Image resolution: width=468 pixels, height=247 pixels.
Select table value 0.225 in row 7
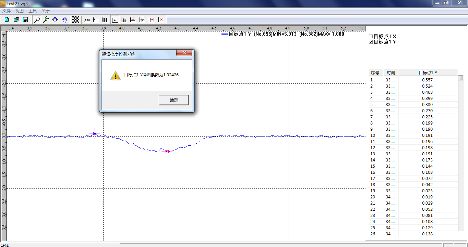pos(427,117)
